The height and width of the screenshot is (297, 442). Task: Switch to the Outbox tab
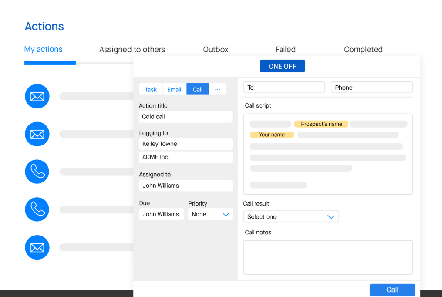(216, 49)
